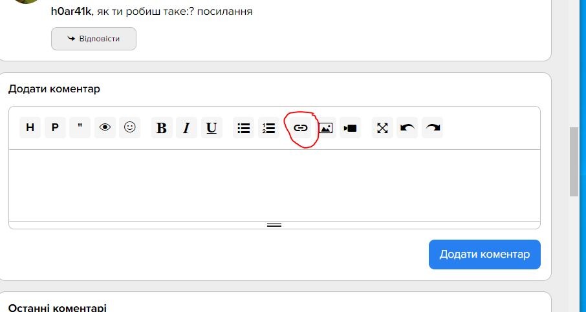Submit with the blue Додати коментар button
Viewport: 586px width, 312px height.
click(484, 255)
